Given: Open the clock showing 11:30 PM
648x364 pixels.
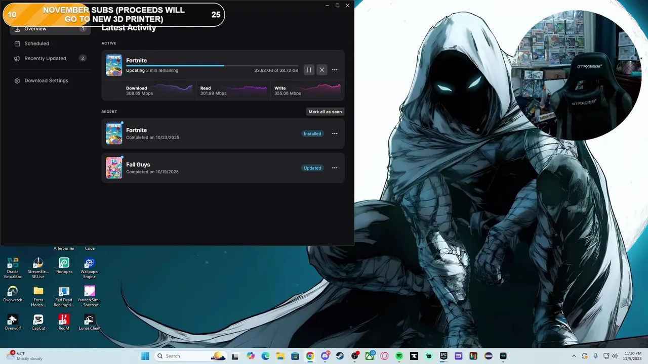Looking at the screenshot, I should tap(633, 356).
